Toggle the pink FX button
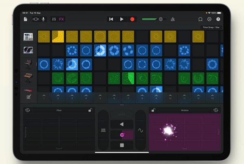The height and width of the screenshot is (164, 244). coord(61,19)
